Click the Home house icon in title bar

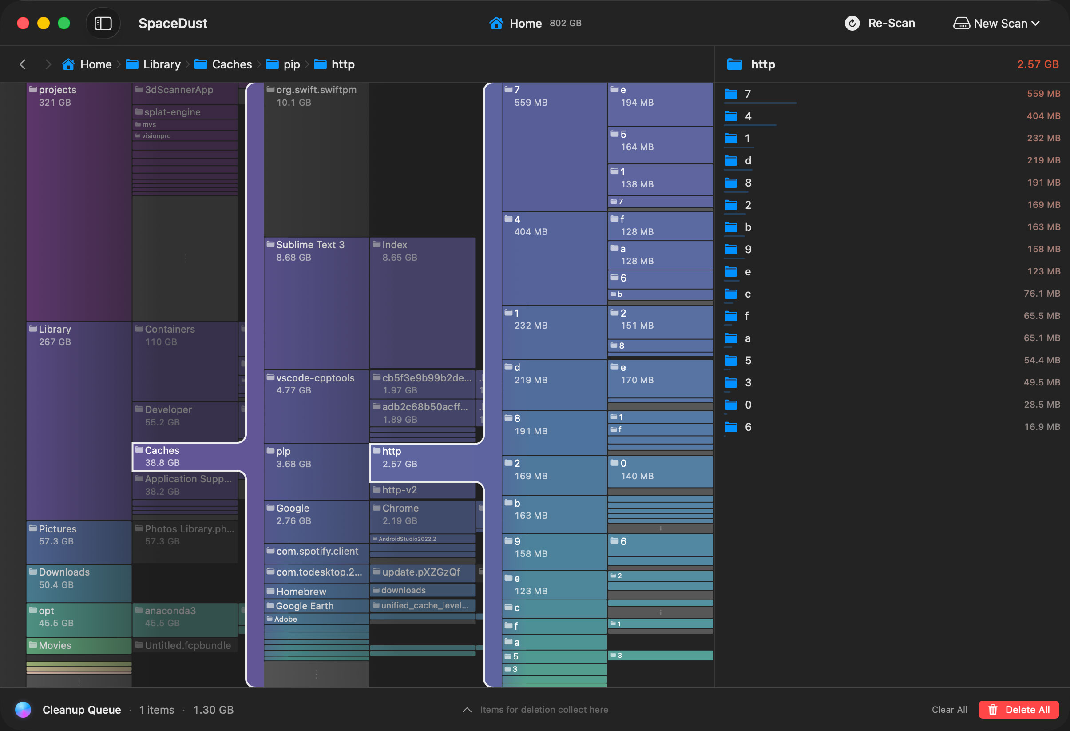click(496, 23)
